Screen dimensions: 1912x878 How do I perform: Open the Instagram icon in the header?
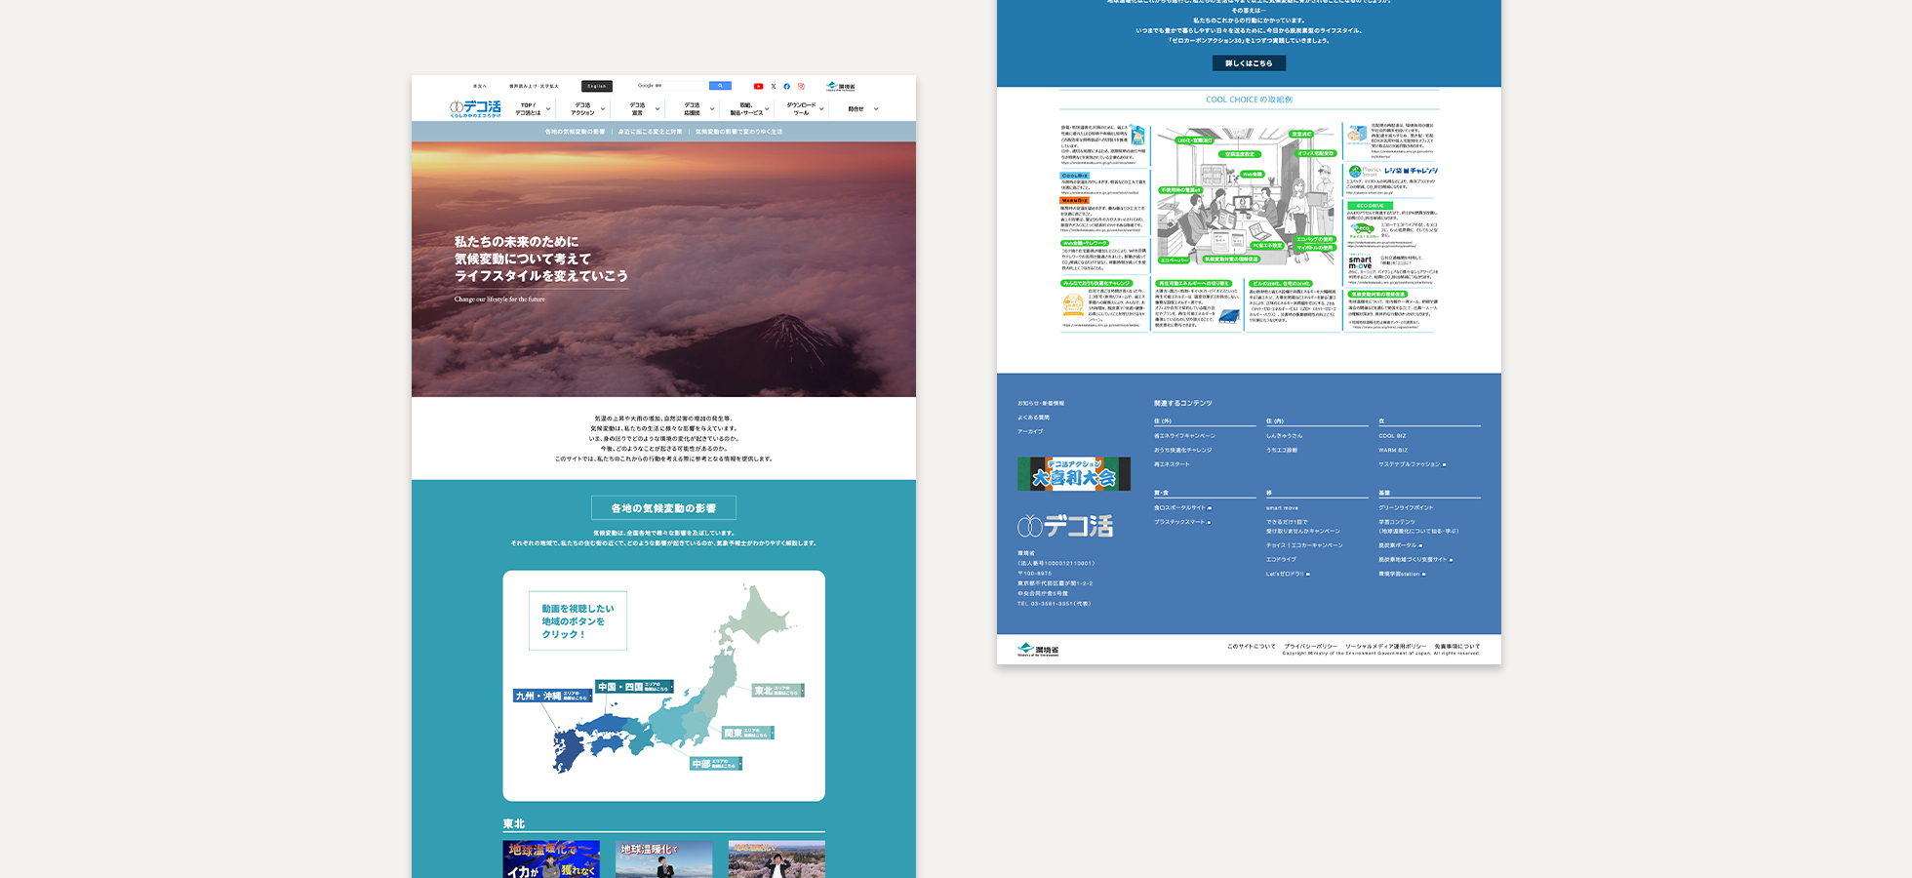click(801, 86)
